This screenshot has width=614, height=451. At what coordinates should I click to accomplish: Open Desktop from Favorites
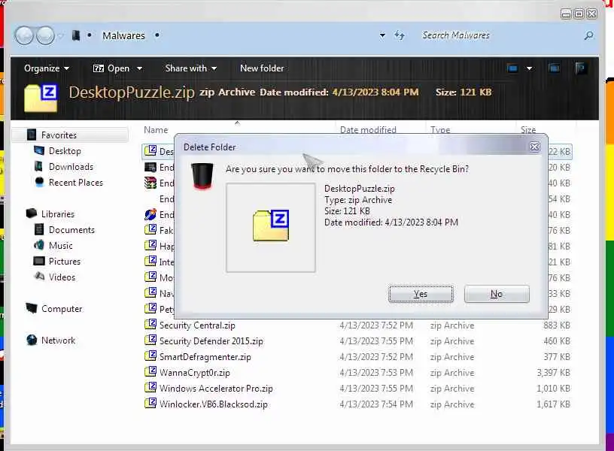65,151
